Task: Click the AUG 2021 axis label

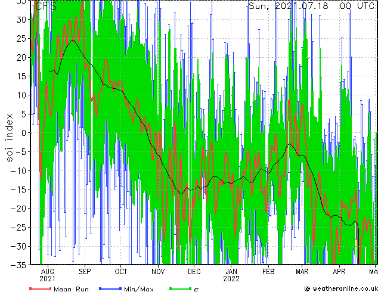Action: click(48, 275)
